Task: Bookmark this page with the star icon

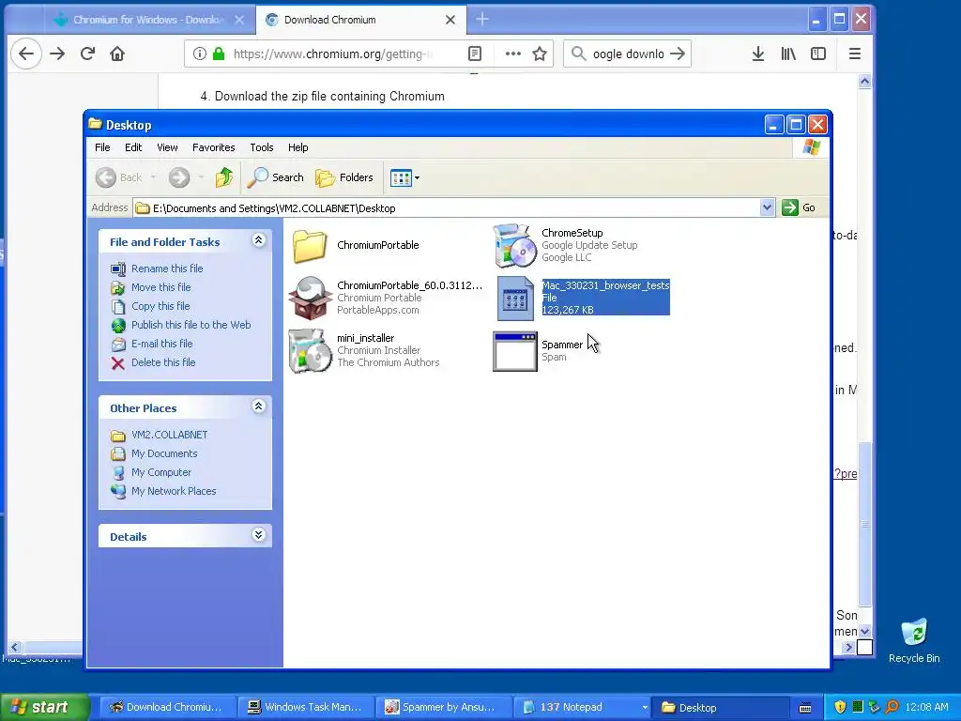Action: [540, 54]
